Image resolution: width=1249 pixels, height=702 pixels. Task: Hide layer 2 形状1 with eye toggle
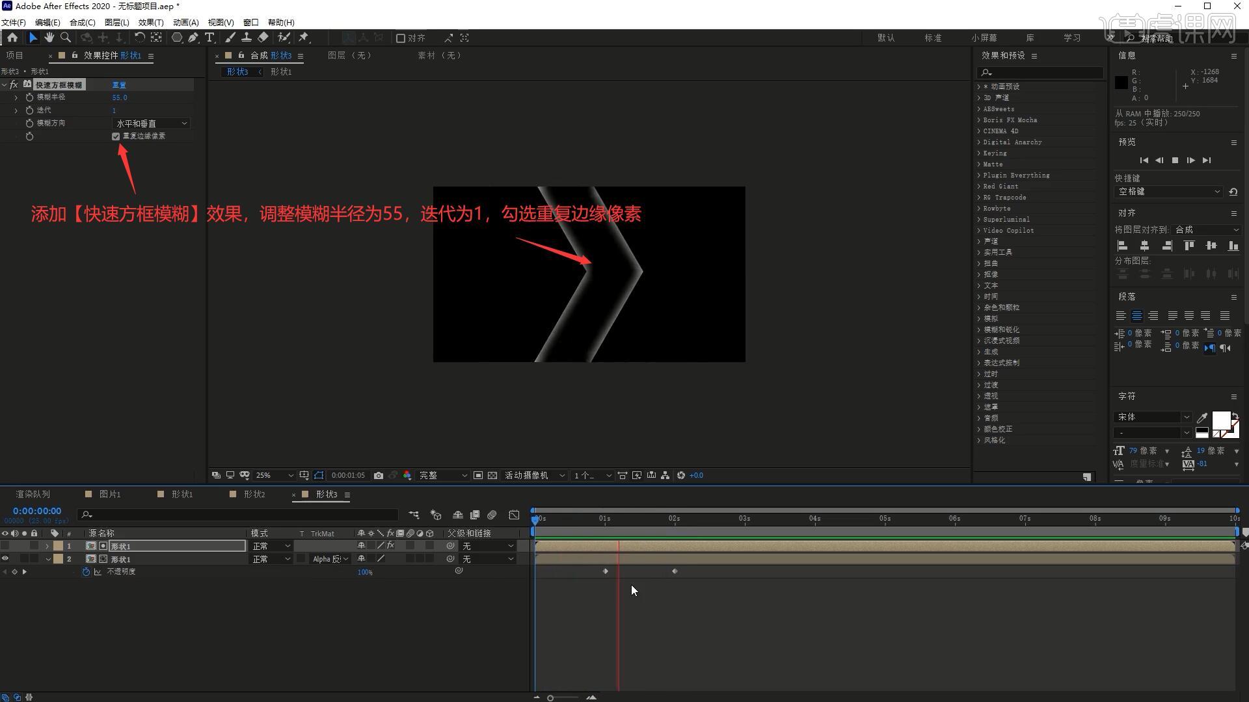click(5, 559)
